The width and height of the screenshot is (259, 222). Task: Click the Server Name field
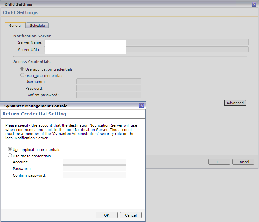(146, 42)
